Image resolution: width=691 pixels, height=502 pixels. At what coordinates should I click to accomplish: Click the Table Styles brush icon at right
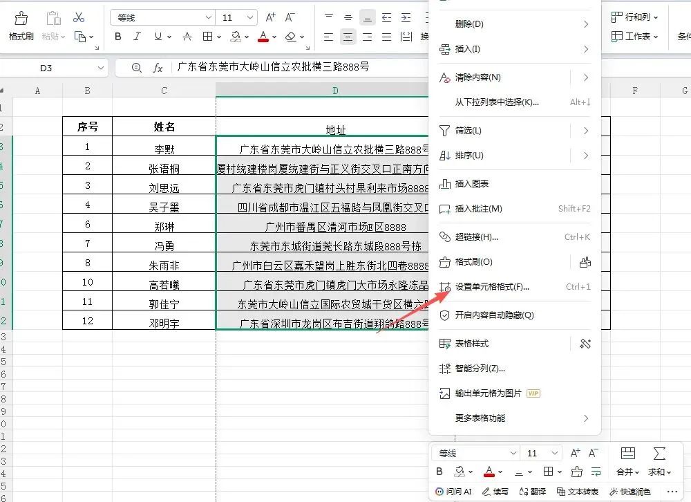(585, 344)
